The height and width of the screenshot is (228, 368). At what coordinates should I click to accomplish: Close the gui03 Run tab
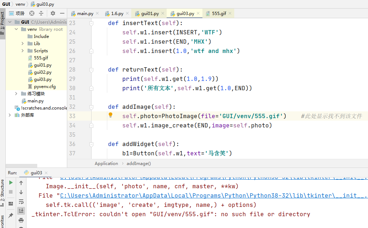46,173
